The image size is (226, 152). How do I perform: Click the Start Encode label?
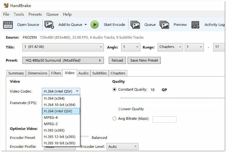(x=114, y=25)
